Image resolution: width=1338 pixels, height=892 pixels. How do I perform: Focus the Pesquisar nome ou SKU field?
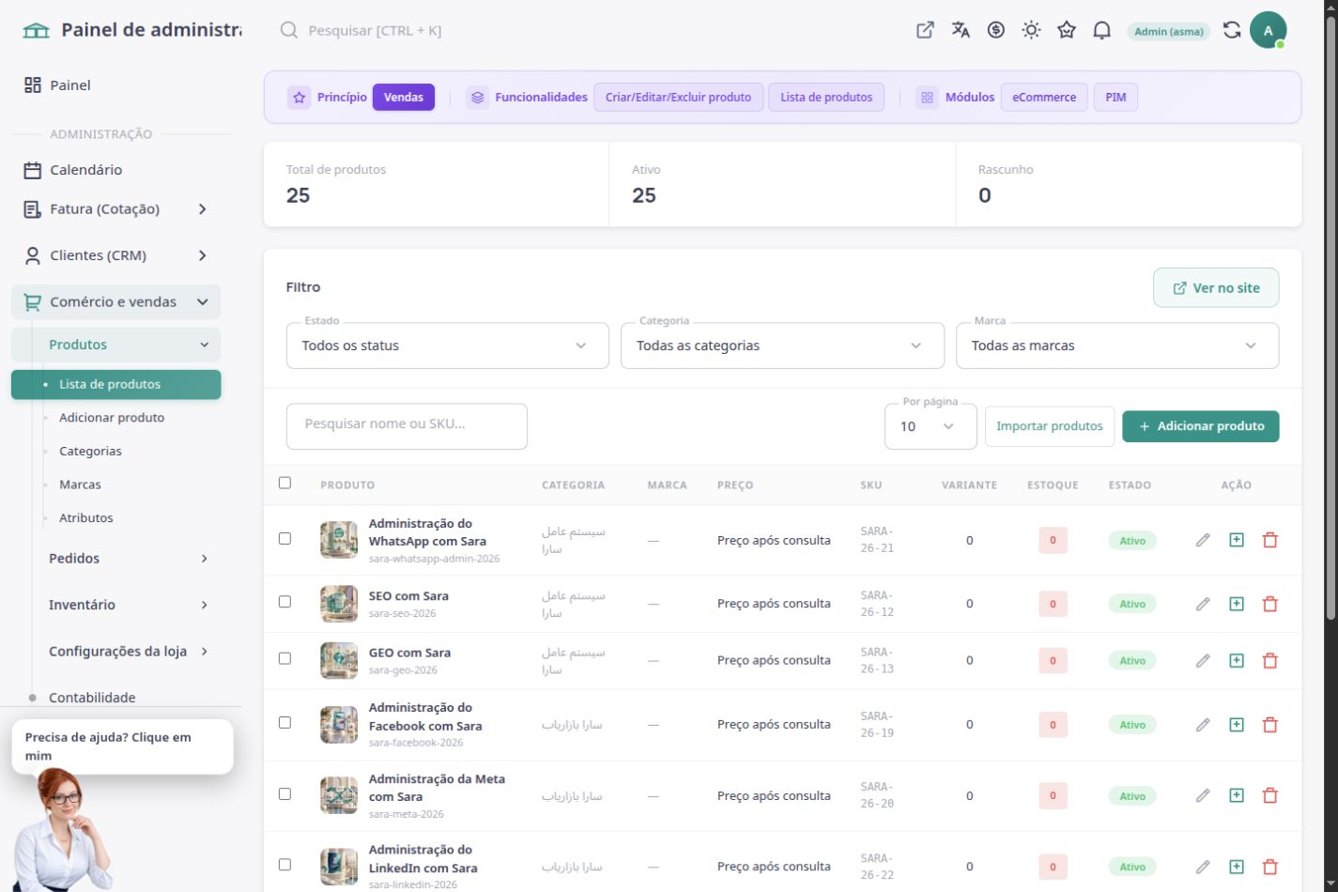click(407, 426)
